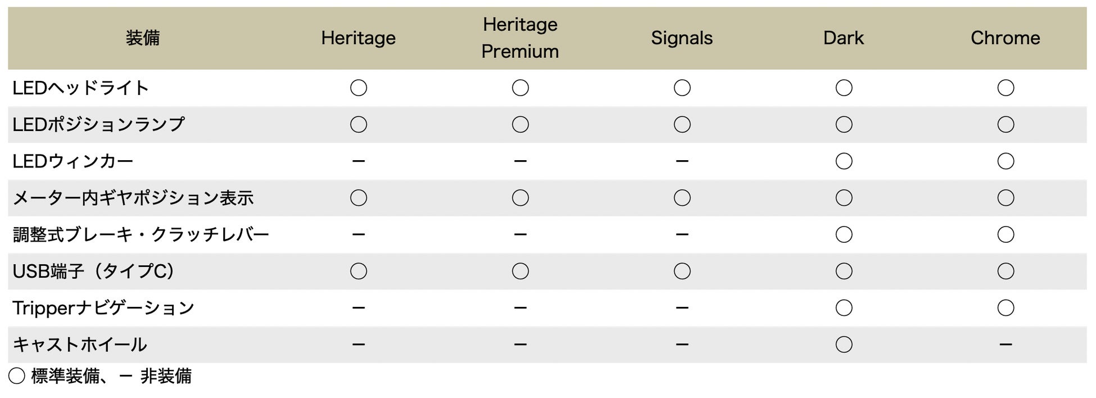Click the メーター内ギヤポジション表示 row label
Image resolution: width=1096 pixels, height=398 pixels.
pos(133,198)
